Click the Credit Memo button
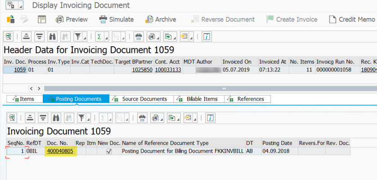This screenshot has height=180, width=377. pos(352,19)
